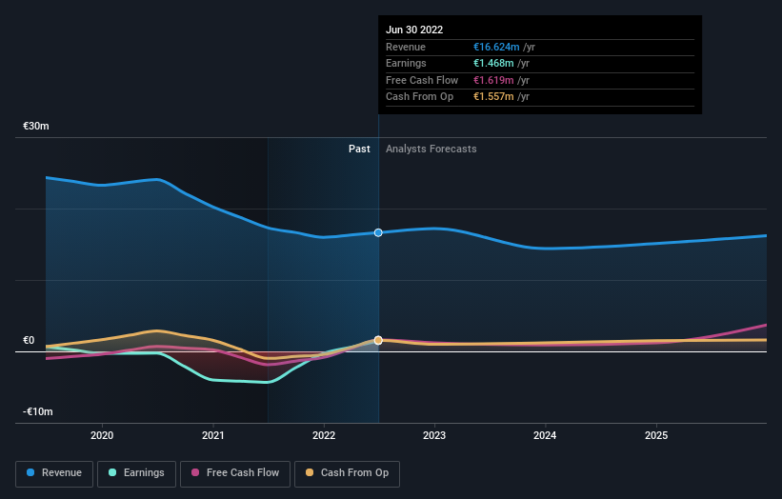Image resolution: width=782 pixels, height=499 pixels.
Task: Select the 2023 x-axis label
Action: 434,435
